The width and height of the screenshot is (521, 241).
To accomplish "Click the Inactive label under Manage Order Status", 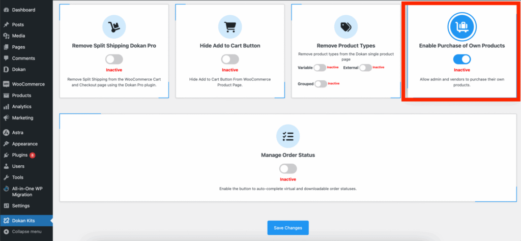I will (288, 179).
